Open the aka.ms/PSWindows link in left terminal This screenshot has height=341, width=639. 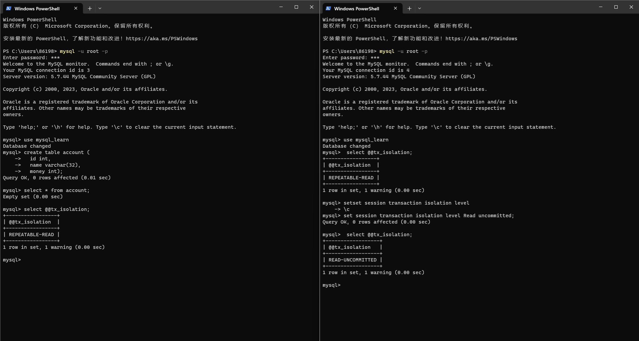tap(161, 39)
